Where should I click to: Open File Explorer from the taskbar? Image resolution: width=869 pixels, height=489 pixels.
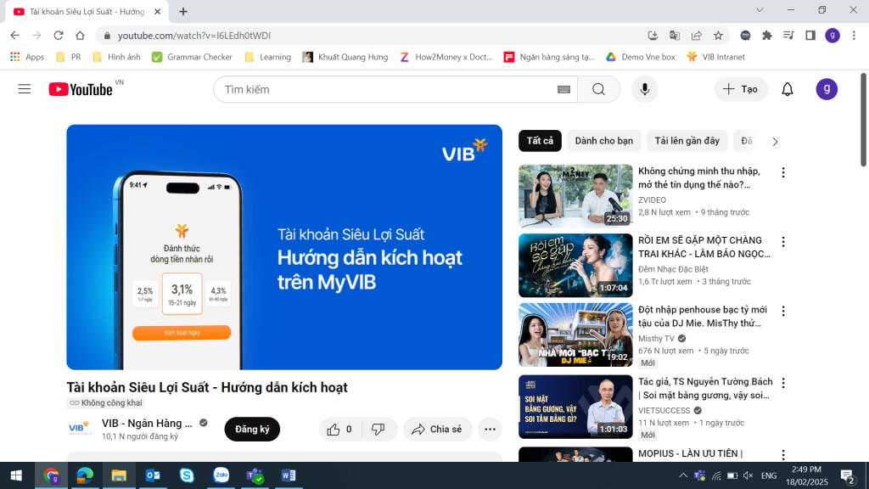click(x=119, y=475)
